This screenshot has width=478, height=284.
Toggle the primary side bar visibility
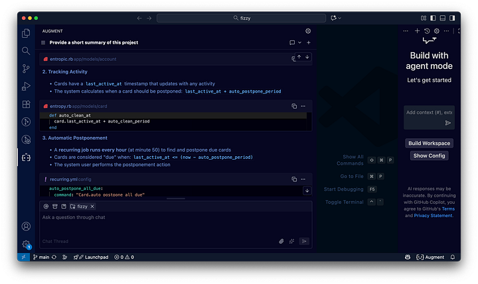point(433,19)
